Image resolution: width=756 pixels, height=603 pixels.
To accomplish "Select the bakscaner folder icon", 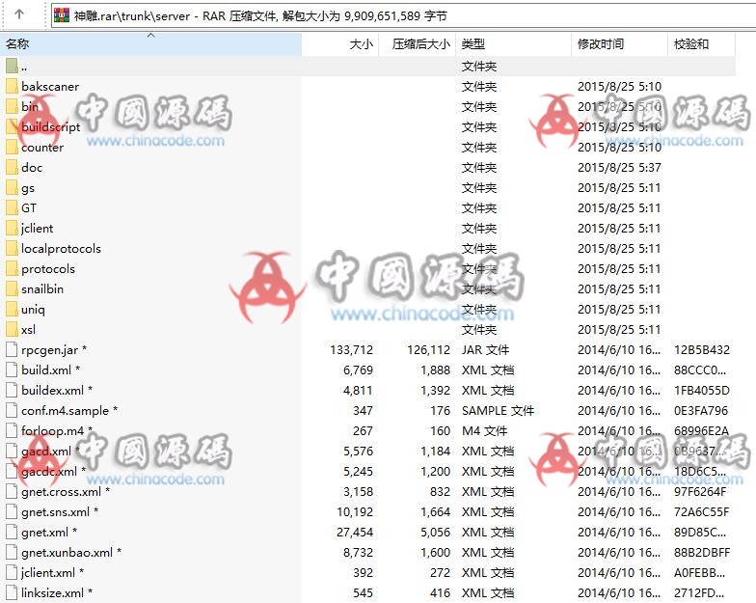I will [x=12, y=87].
